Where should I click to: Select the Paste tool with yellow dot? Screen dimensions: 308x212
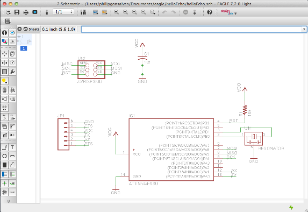coord(4,81)
